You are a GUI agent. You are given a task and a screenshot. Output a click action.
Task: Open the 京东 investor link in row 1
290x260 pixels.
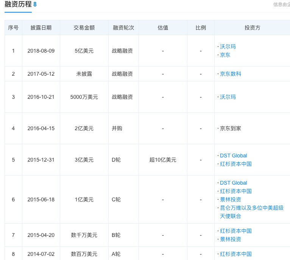click(225, 55)
